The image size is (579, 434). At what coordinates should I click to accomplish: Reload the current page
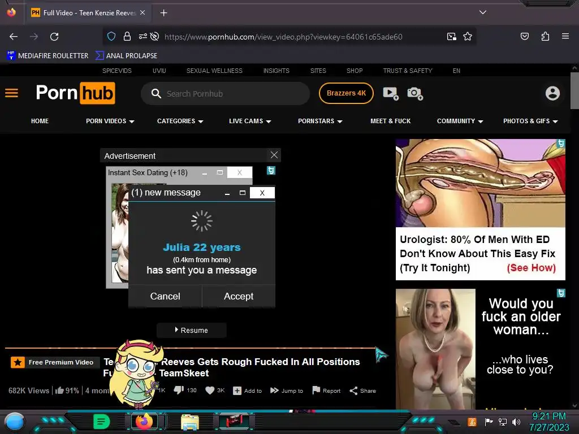point(54,37)
